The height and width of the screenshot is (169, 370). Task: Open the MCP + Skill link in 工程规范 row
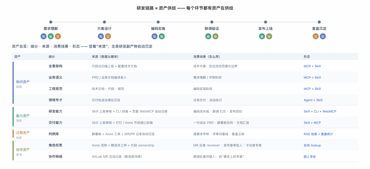tap(312, 89)
